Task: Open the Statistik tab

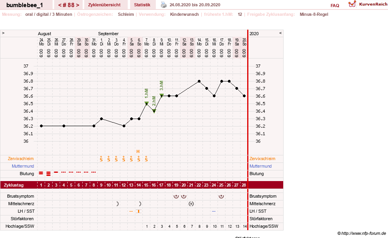Action: tap(142, 5)
